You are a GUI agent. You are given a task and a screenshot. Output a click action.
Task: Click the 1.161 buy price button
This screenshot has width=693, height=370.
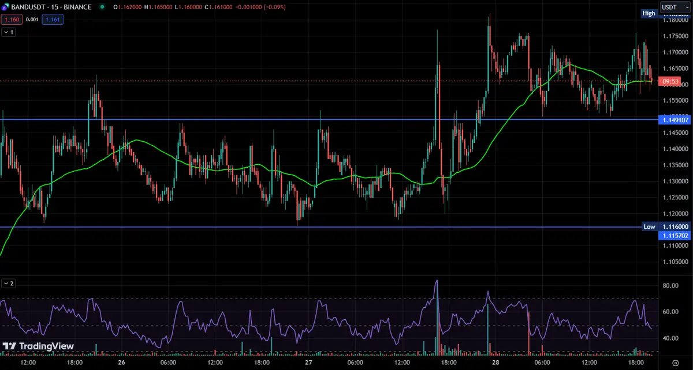tap(53, 19)
